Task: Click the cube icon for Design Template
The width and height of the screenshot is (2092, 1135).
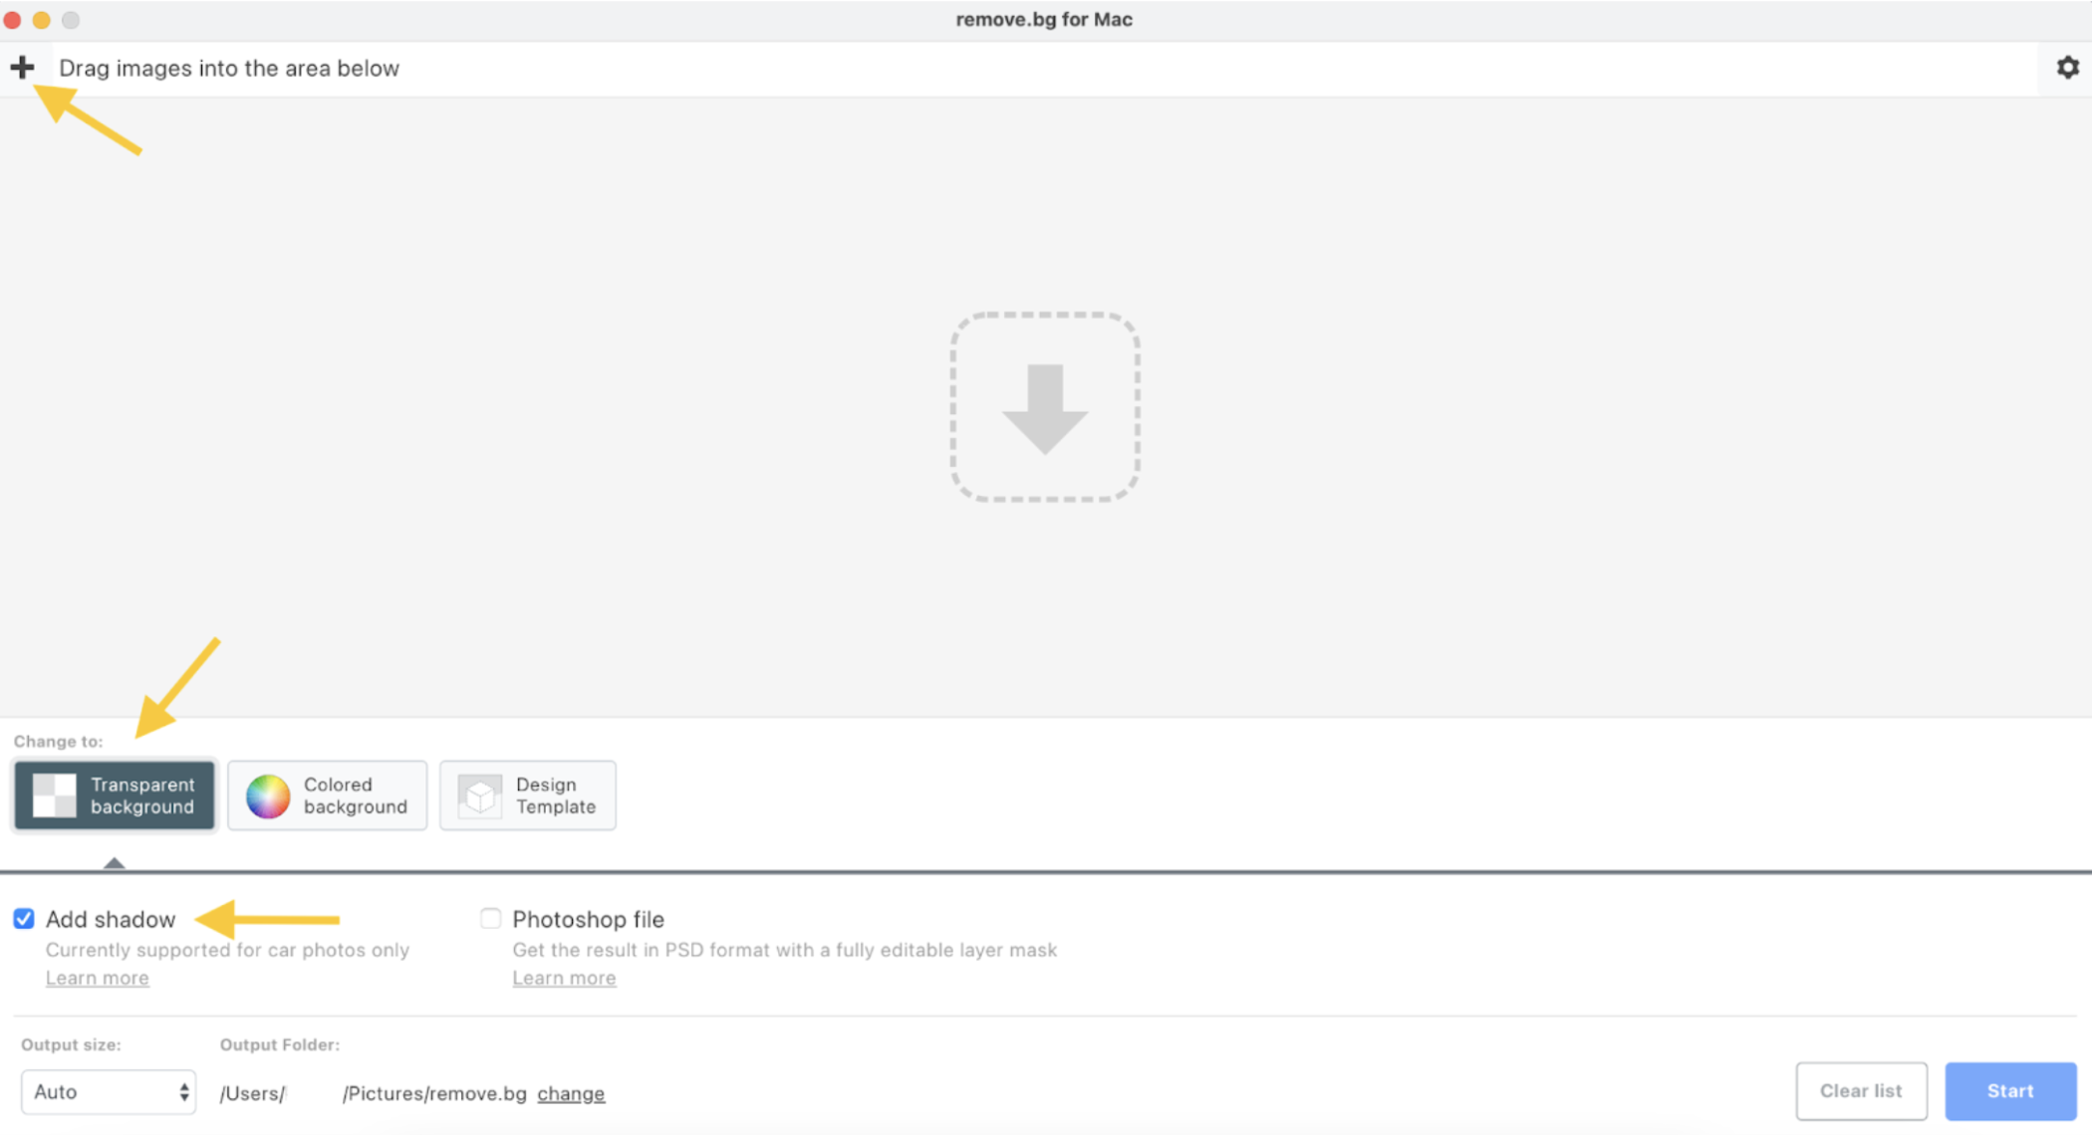Action: [x=479, y=794]
